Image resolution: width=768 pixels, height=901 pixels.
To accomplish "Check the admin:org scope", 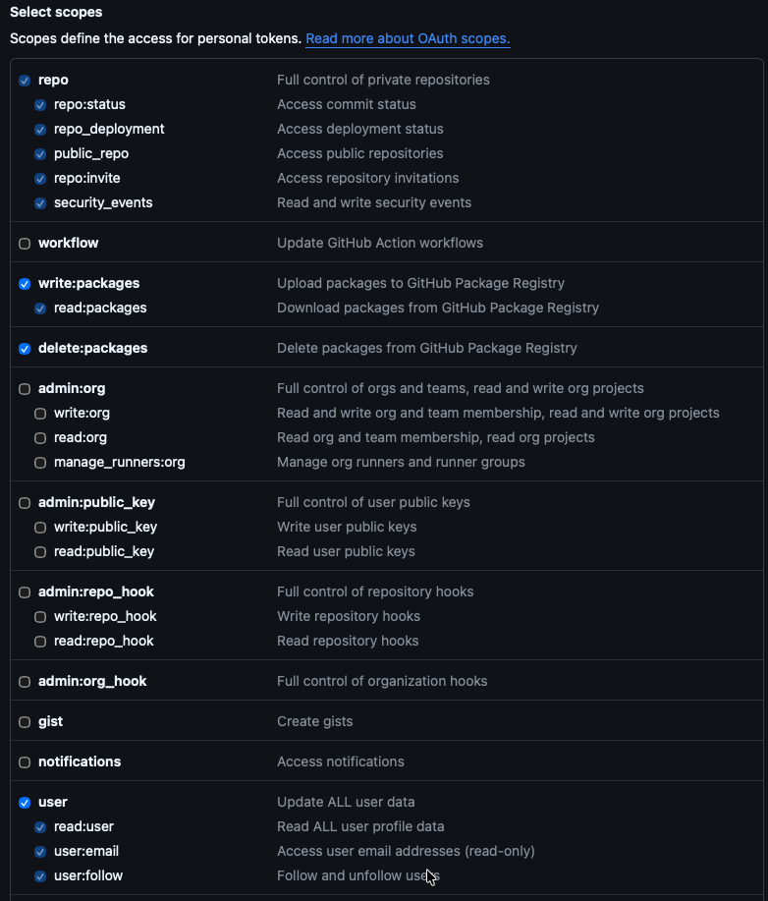I will click(25, 389).
